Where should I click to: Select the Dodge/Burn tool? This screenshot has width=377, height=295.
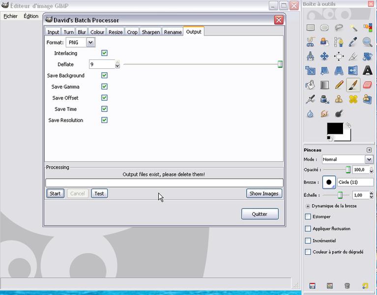[x=339, y=114]
